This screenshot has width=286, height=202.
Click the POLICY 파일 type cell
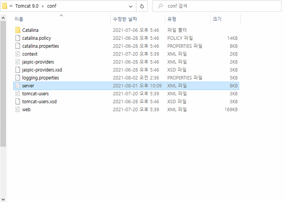[180, 38]
